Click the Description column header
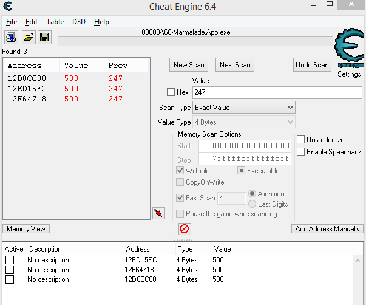Viewport: 366px width, 305px height. pyautogui.click(x=75, y=249)
